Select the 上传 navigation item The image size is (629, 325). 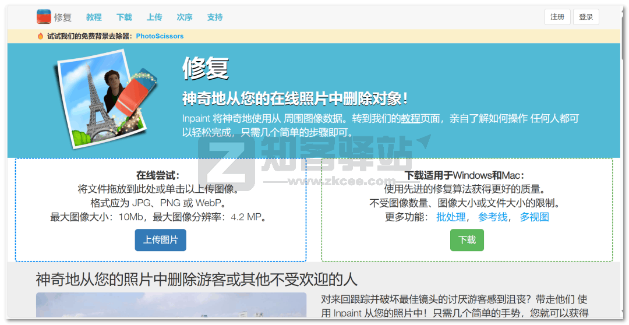(x=154, y=17)
